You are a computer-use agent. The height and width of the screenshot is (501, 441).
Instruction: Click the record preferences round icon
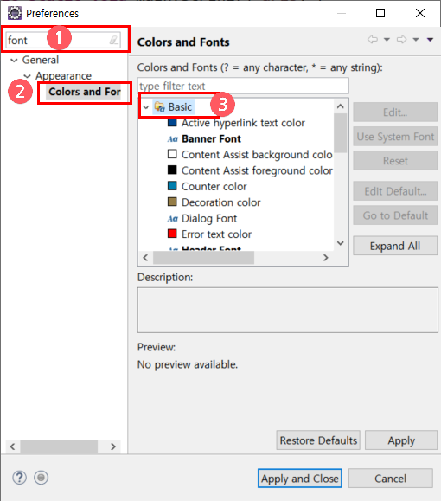[x=41, y=478]
